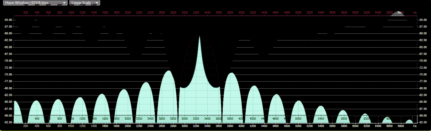Click the lobe peak near 400 Hz
The width and height of the screenshot is (431, 131).
pos(37,101)
